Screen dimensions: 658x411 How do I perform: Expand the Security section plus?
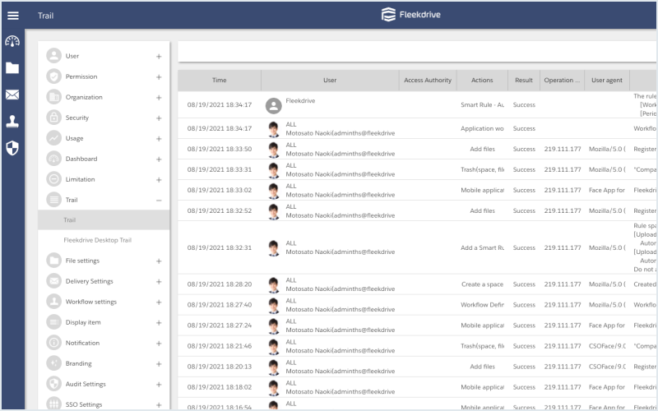tap(159, 118)
